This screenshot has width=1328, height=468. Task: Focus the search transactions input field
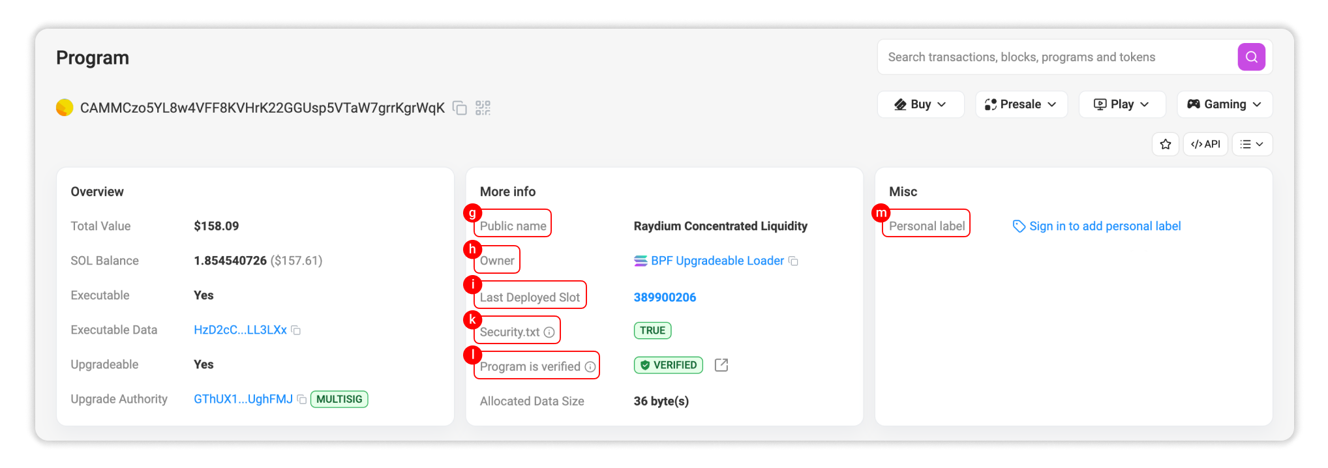[1057, 57]
